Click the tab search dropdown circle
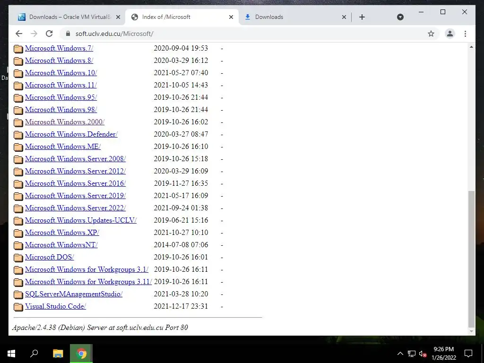The image size is (484, 363). pos(400,17)
